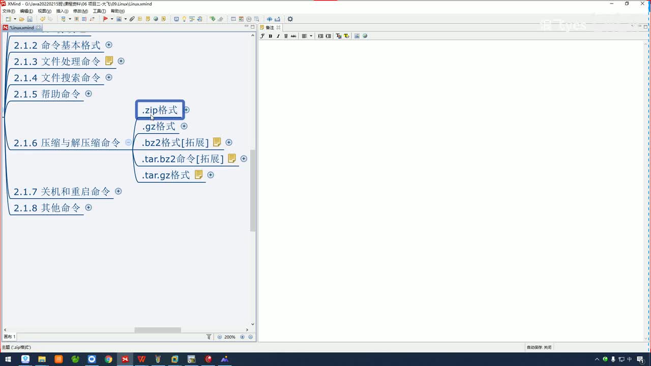Save the workbook with the disk icon
The image size is (651, 366).
point(29,19)
